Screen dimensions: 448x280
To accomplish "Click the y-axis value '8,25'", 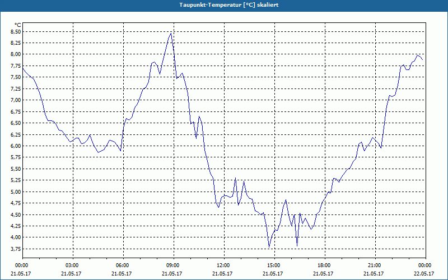I will click(16, 43).
